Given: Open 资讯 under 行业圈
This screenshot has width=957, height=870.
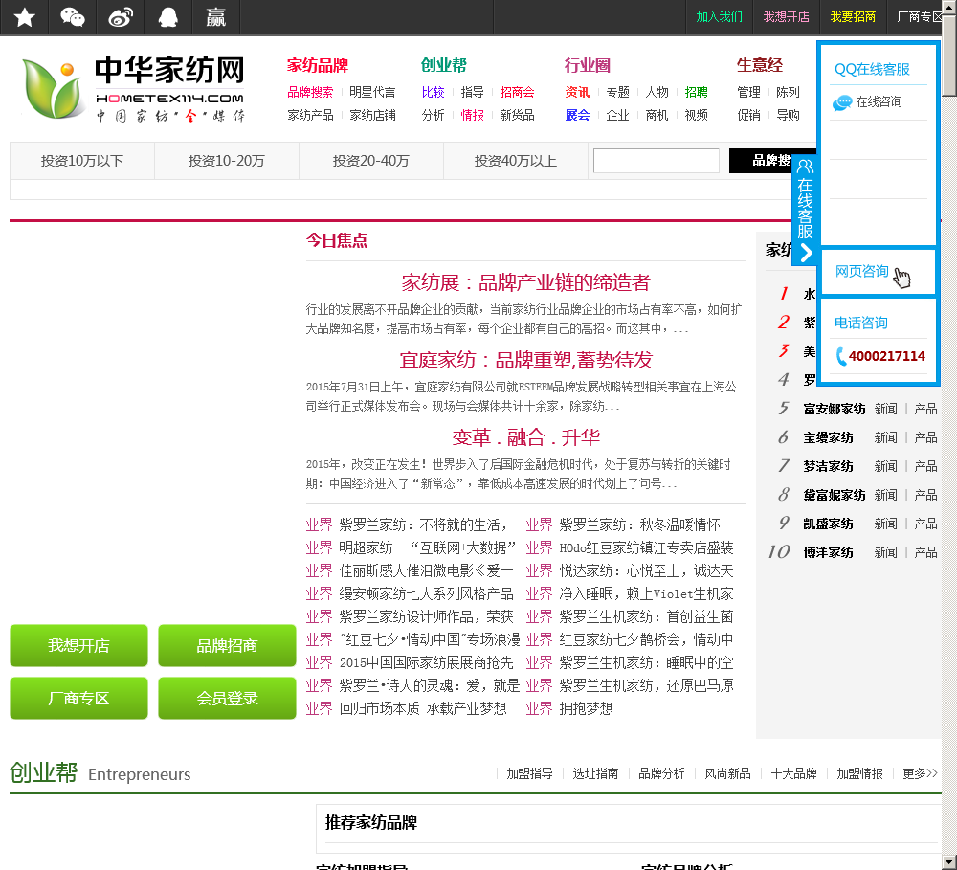Looking at the screenshot, I should [577, 92].
